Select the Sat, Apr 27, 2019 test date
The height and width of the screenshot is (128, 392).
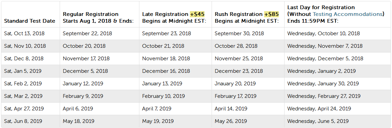tap(24, 109)
